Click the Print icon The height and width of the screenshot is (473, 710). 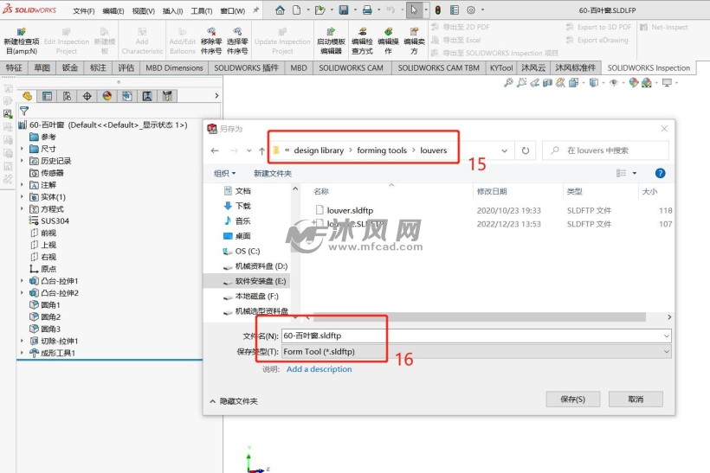pyautogui.click(x=367, y=10)
